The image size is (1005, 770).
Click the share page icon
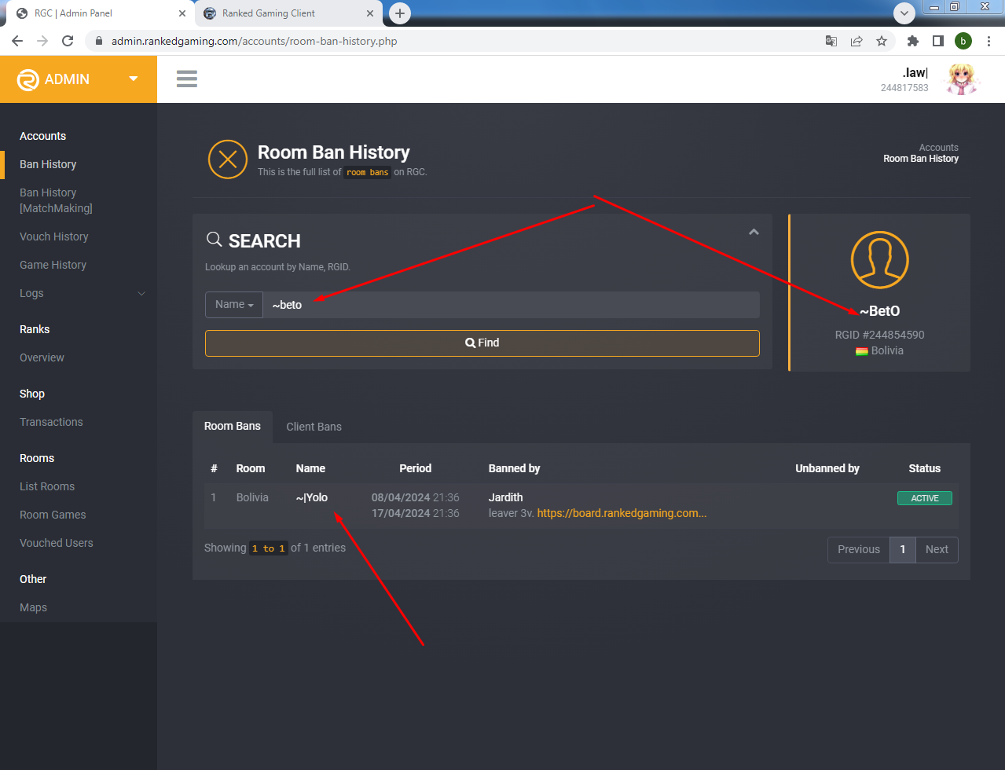[856, 41]
